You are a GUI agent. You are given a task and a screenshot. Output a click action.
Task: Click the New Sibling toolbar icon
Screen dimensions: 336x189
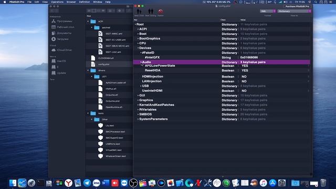tap(151, 12)
